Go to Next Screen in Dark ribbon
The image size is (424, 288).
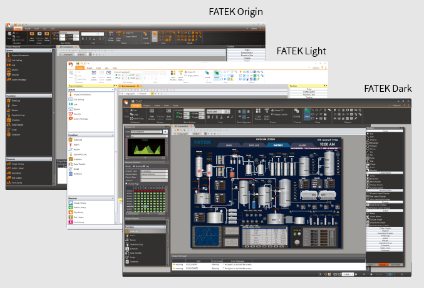[168, 114]
